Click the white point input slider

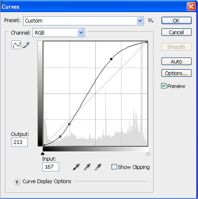pos(148,154)
